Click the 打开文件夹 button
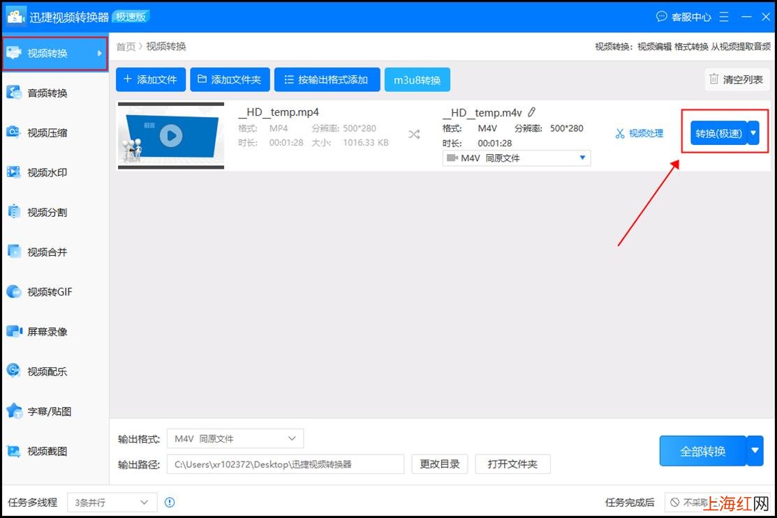The width and height of the screenshot is (777, 518). (x=512, y=464)
